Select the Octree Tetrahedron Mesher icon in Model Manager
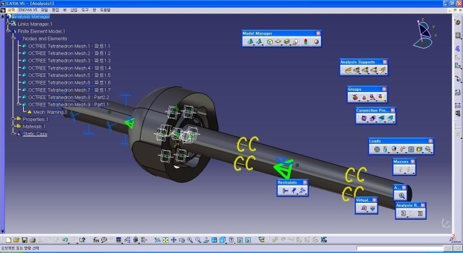The height and width of the screenshot is (253, 463). [x=250, y=42]
